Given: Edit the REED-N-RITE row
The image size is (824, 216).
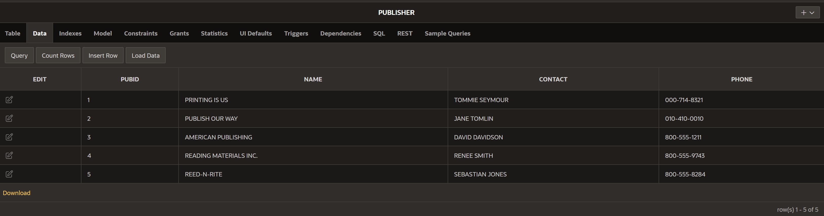Looking at the screenshot, I should click(x=9, y=174).
